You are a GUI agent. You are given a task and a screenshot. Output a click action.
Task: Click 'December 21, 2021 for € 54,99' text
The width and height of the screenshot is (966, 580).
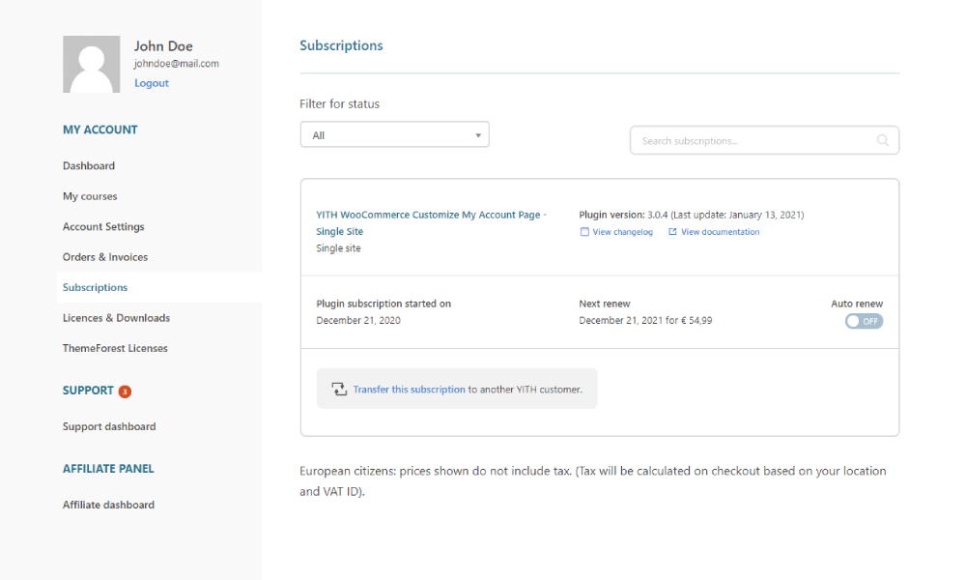click(x=645, y=321)
